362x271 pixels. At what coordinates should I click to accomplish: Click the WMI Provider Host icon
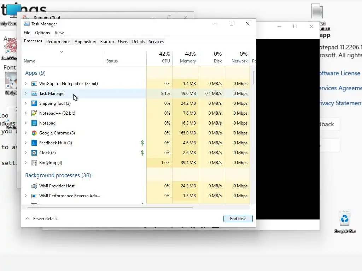pyautogui.click(x=34, y=186)
